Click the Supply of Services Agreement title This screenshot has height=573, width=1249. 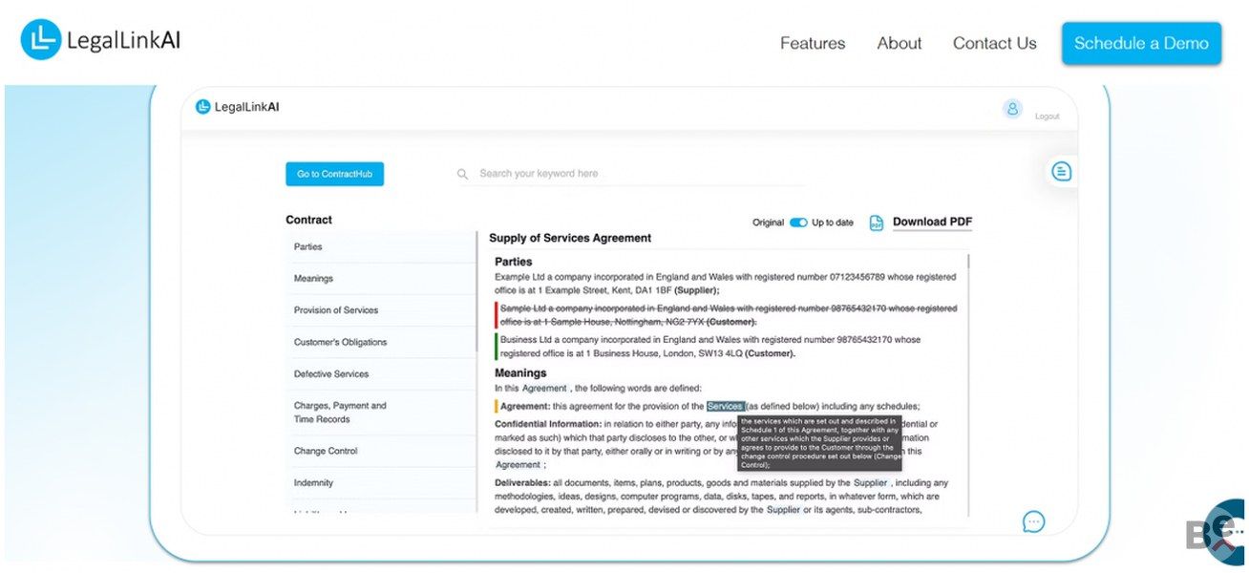570,238
